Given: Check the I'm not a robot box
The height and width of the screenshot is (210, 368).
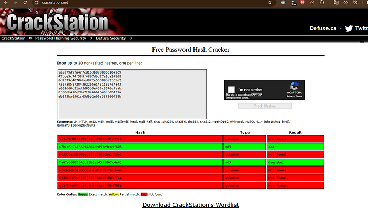Looking at the screenshot, I should [x=231, y=90].
